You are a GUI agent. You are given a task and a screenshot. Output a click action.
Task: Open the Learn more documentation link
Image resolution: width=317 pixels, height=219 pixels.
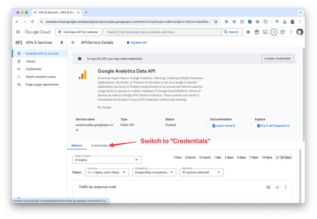[224, 126]
